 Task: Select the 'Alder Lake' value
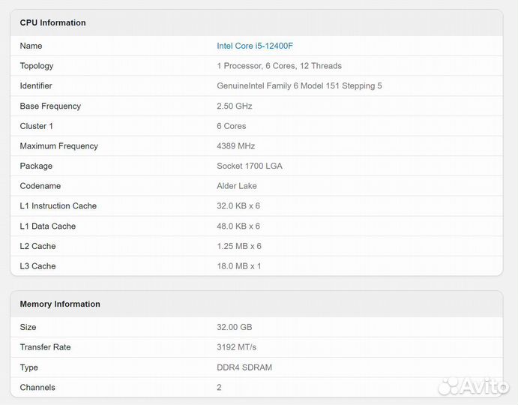237,186
